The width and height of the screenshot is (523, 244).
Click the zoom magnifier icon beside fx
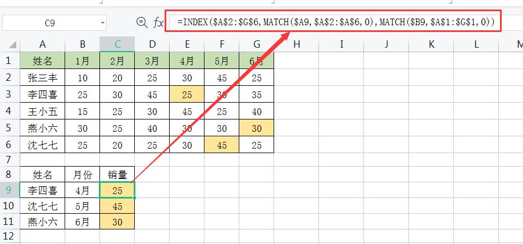(x=142, y=22)
